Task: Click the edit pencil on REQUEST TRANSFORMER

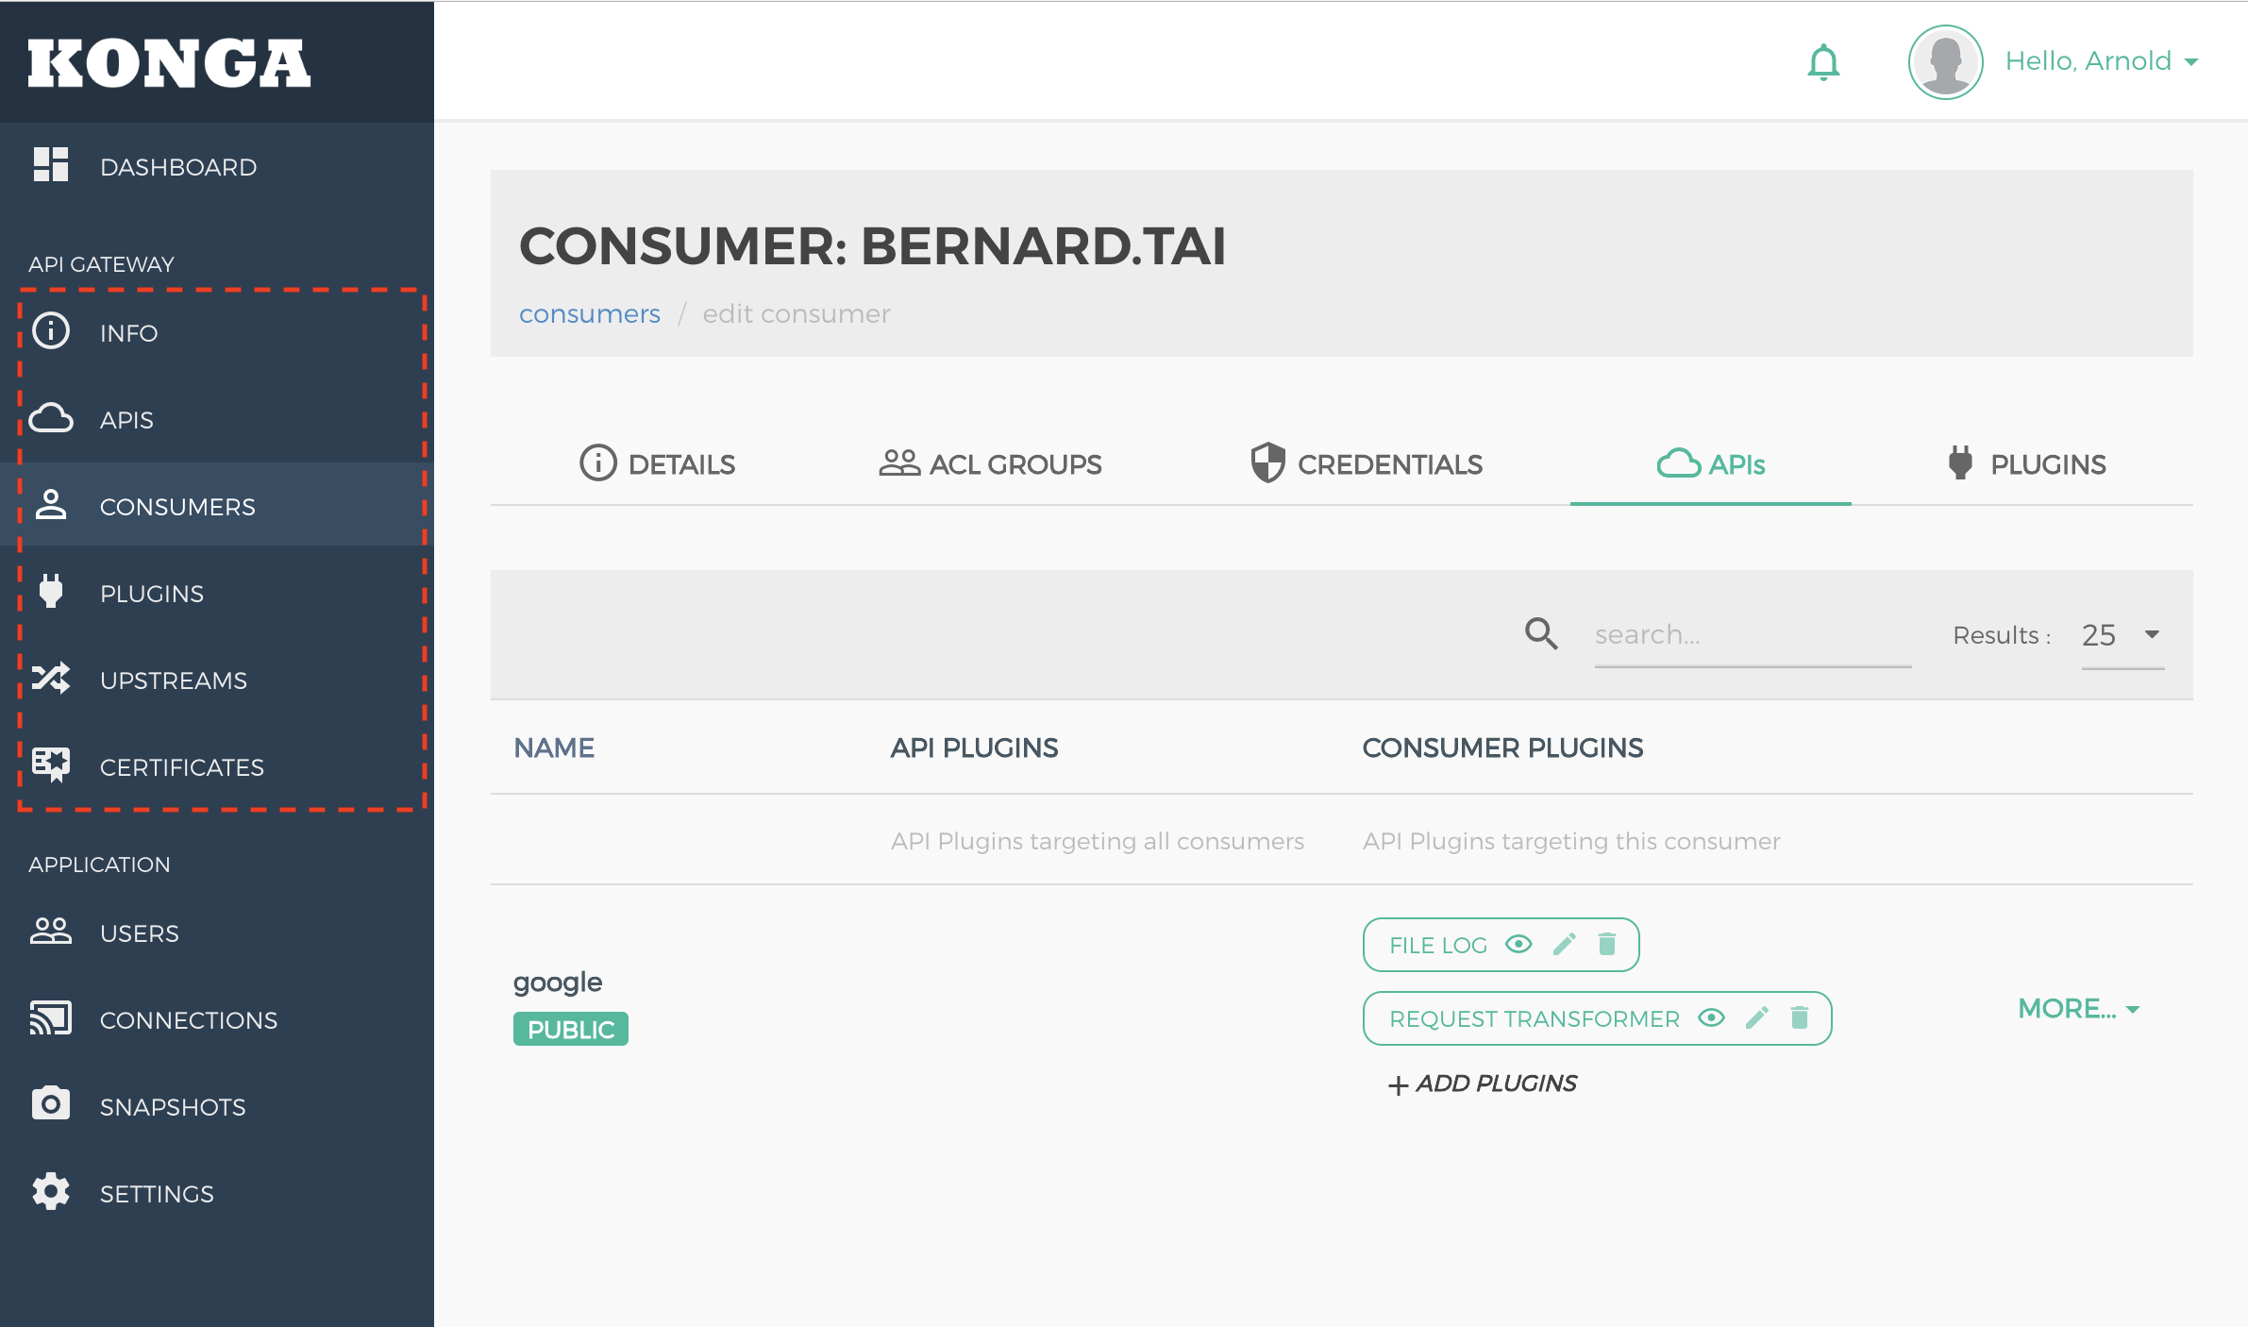Action: (1757, 1017)
